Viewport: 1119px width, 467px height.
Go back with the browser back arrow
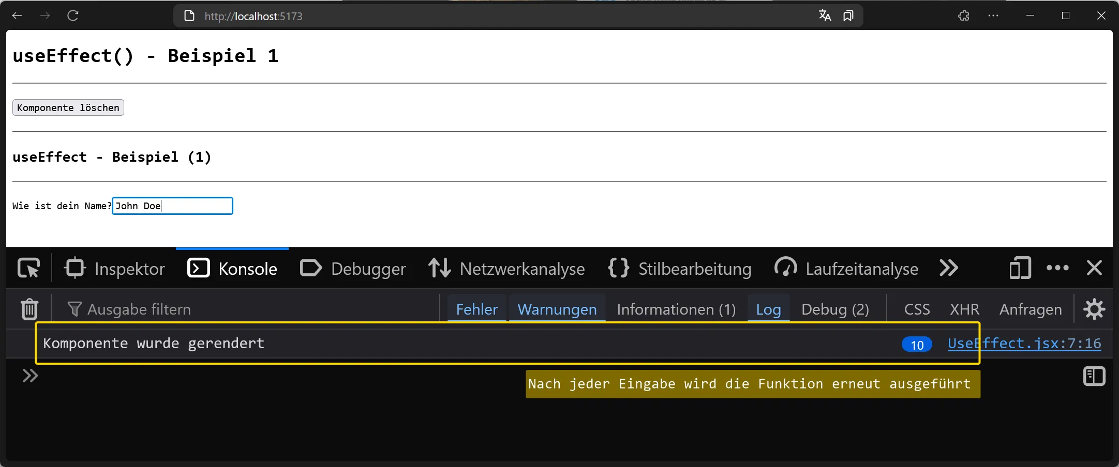(x=17, y=15)
